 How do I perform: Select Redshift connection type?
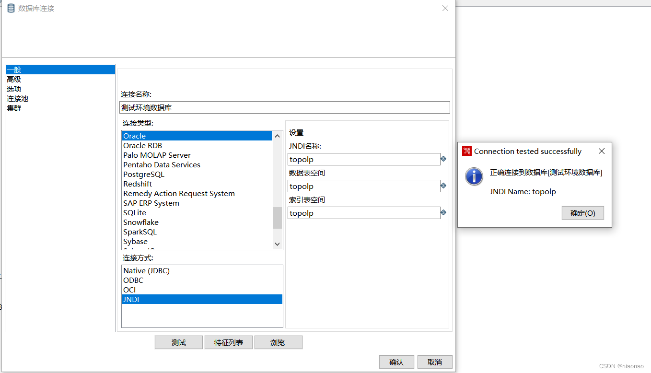(x=197, y=184)
